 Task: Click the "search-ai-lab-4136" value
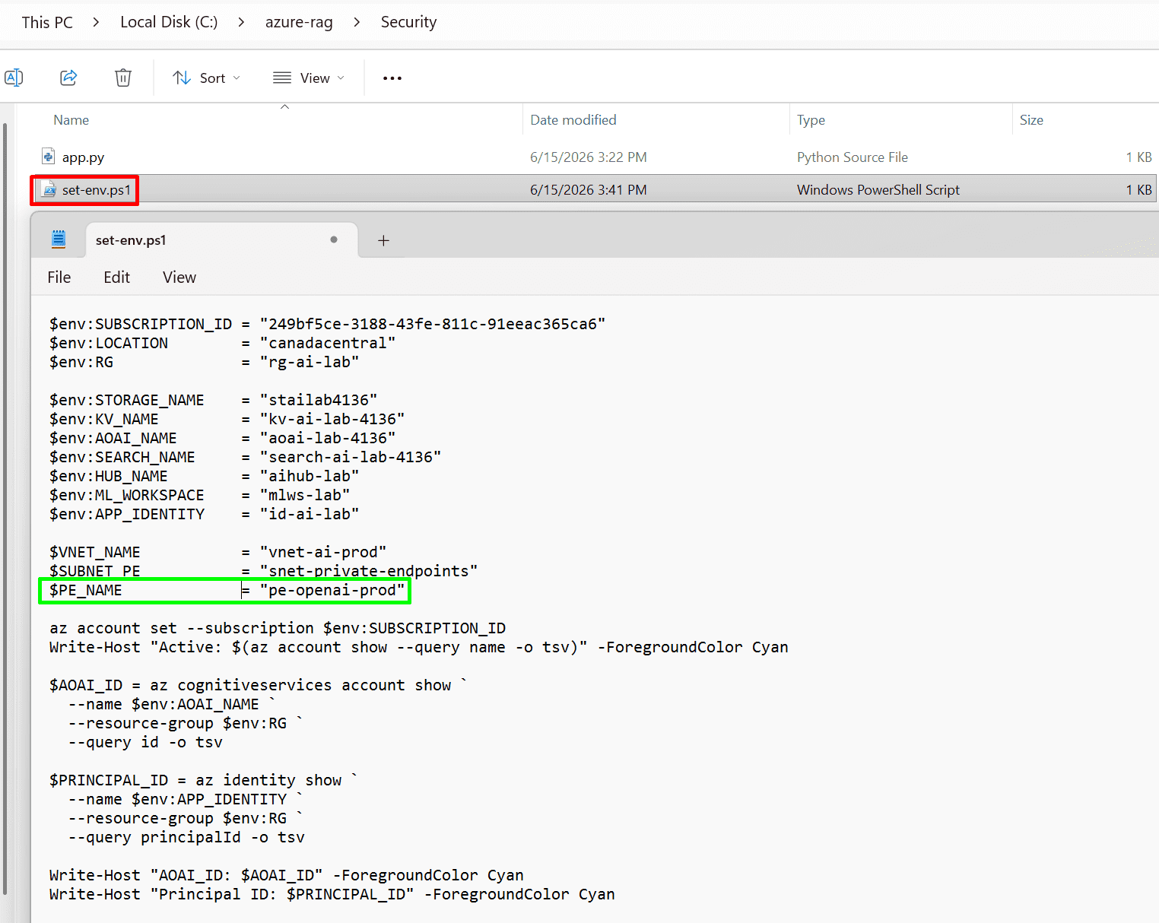351,457
